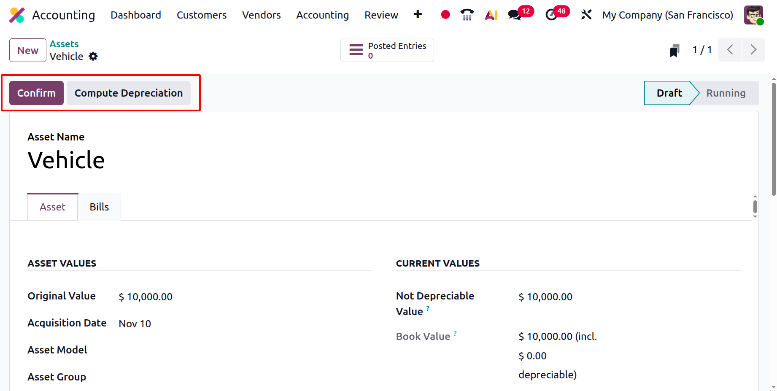Click the plus icon in the top menu

[418, 15]
